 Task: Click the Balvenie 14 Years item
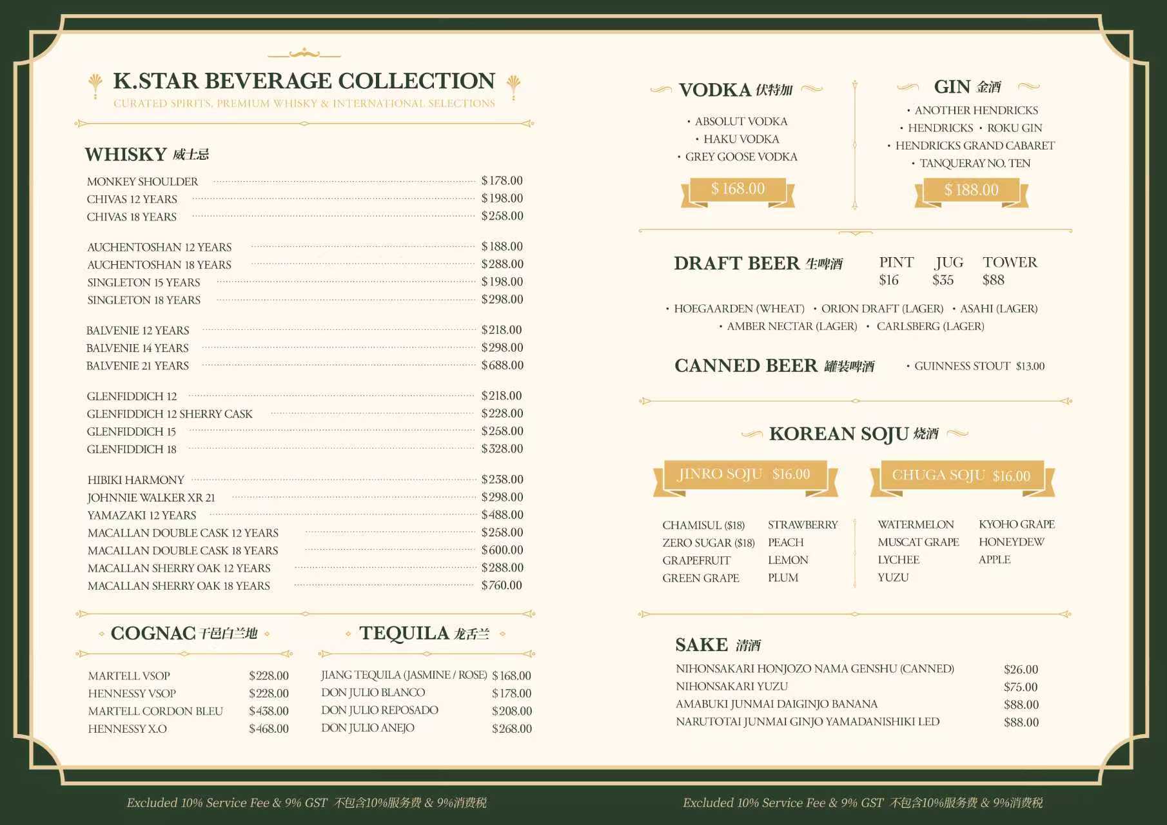click(x=137, y=348)
